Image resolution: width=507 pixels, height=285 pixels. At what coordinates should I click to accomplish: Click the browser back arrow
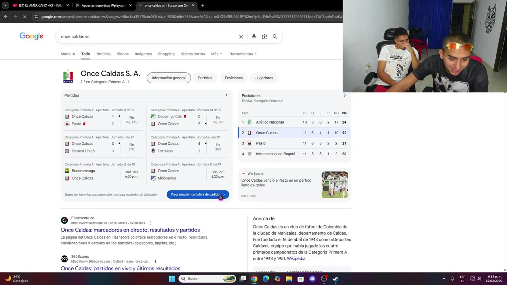click(x=6, y=17)
